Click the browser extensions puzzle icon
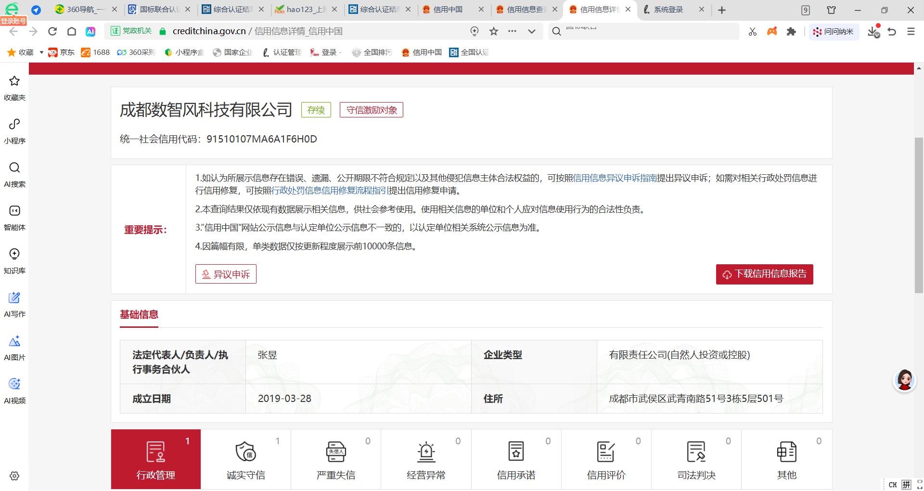 click(x=791, y=31)
